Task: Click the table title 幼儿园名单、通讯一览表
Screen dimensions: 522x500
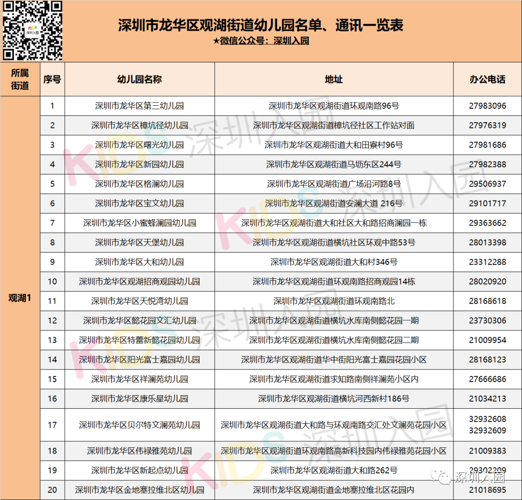Action: click(329, 25)
